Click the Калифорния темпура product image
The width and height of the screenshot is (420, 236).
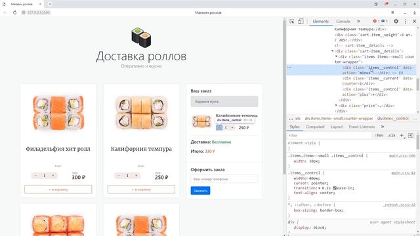[x=141, y=113]
